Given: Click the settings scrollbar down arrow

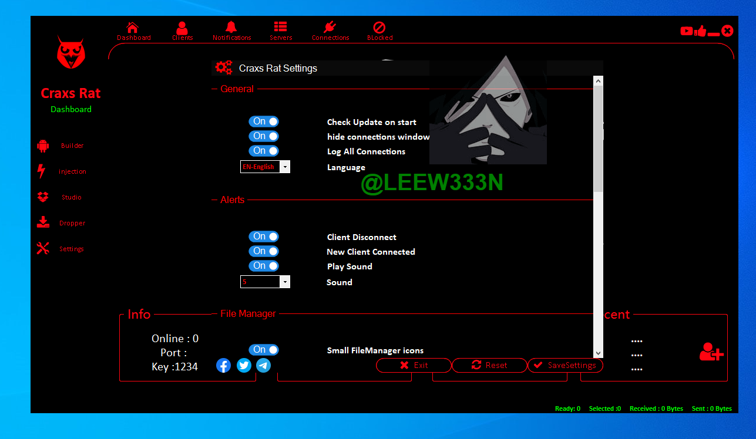Looking at the screenshot, I should coord(598,353).
